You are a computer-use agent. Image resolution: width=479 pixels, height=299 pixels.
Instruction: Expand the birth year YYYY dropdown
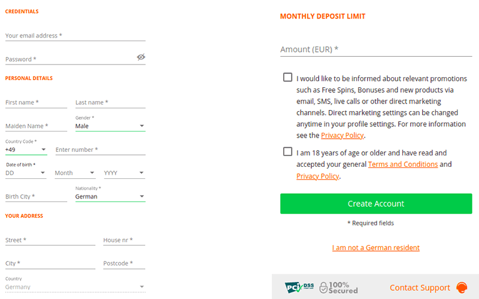point(125,173)
